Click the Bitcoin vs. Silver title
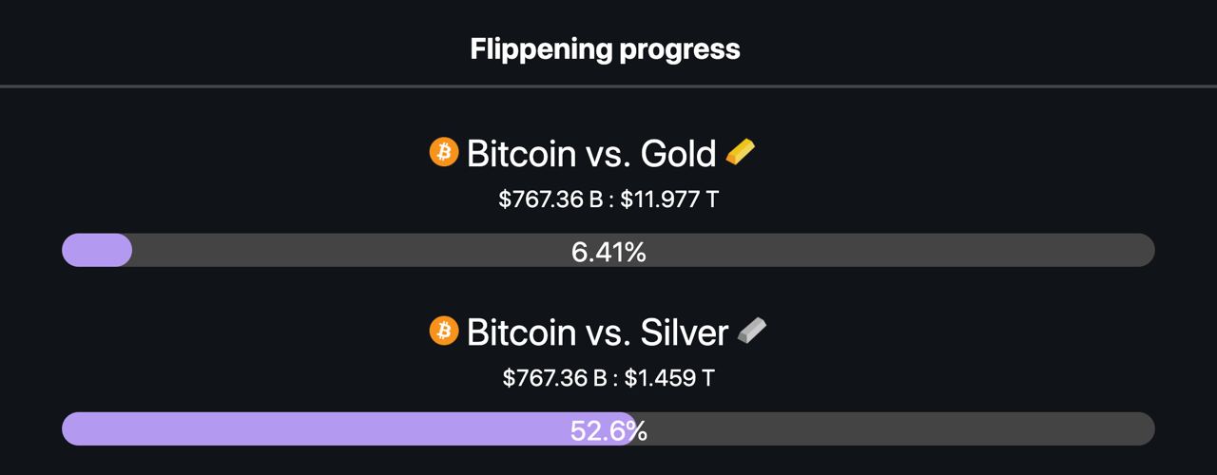The image size is (1217, 475). point(597,332)
